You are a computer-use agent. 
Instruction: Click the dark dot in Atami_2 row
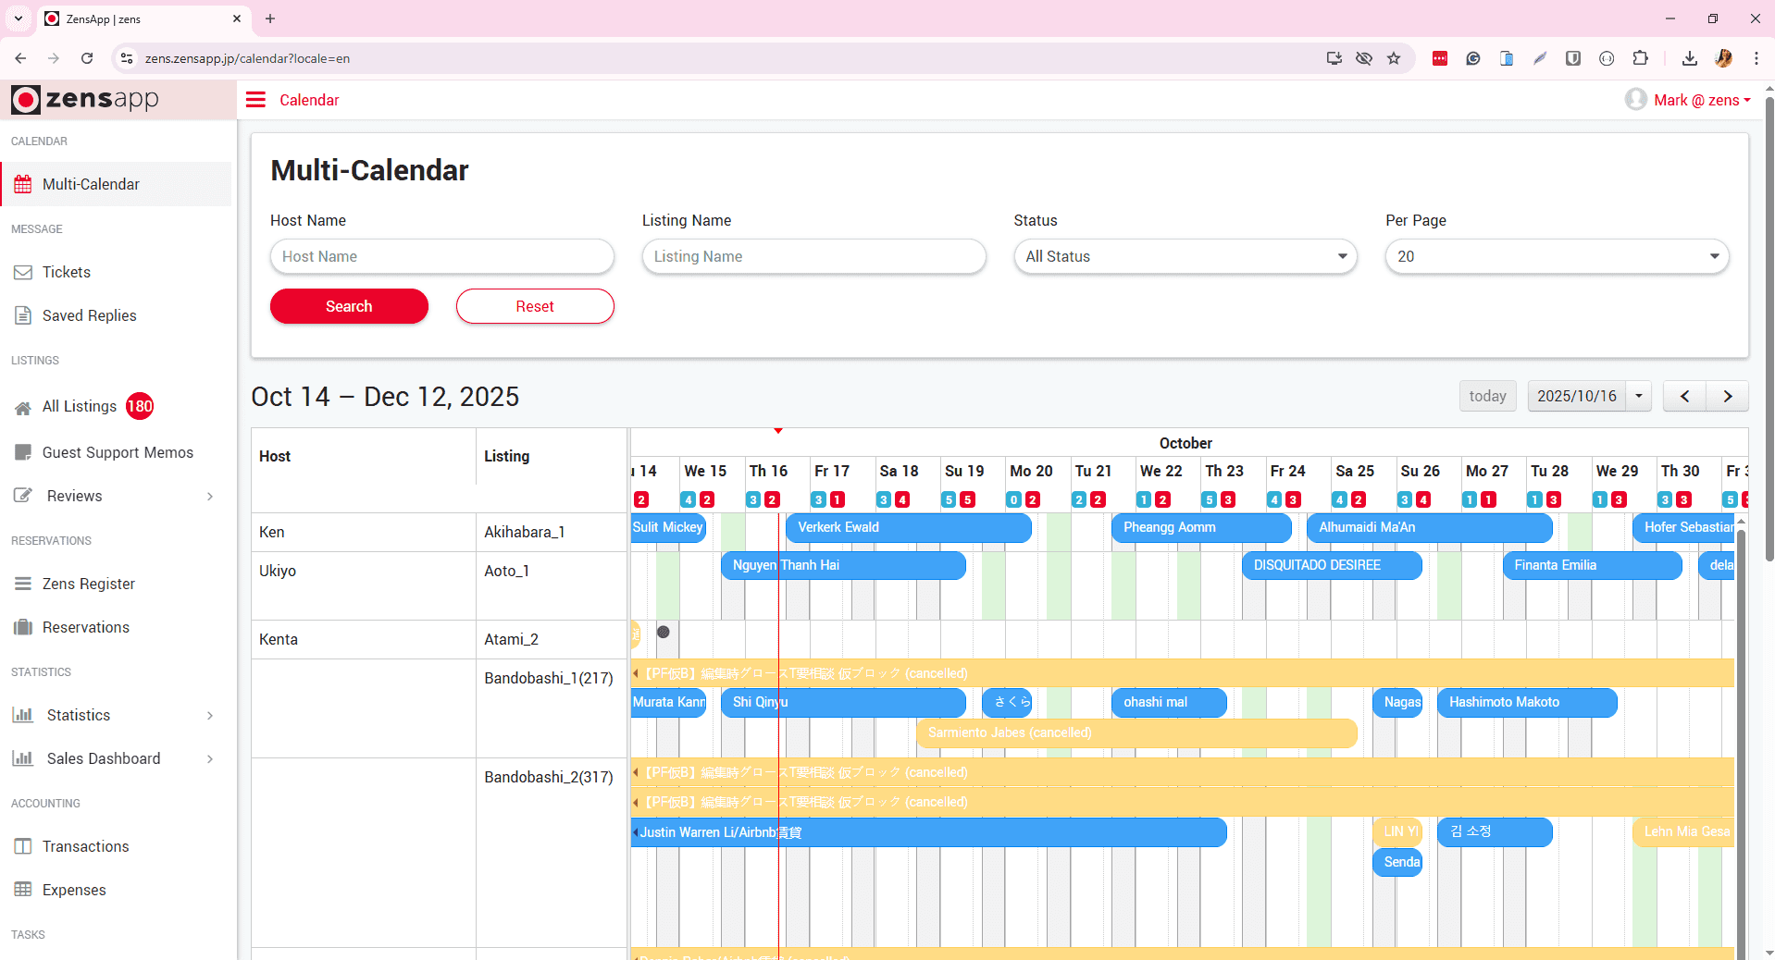pyautogui.click(x=664, y=632)
